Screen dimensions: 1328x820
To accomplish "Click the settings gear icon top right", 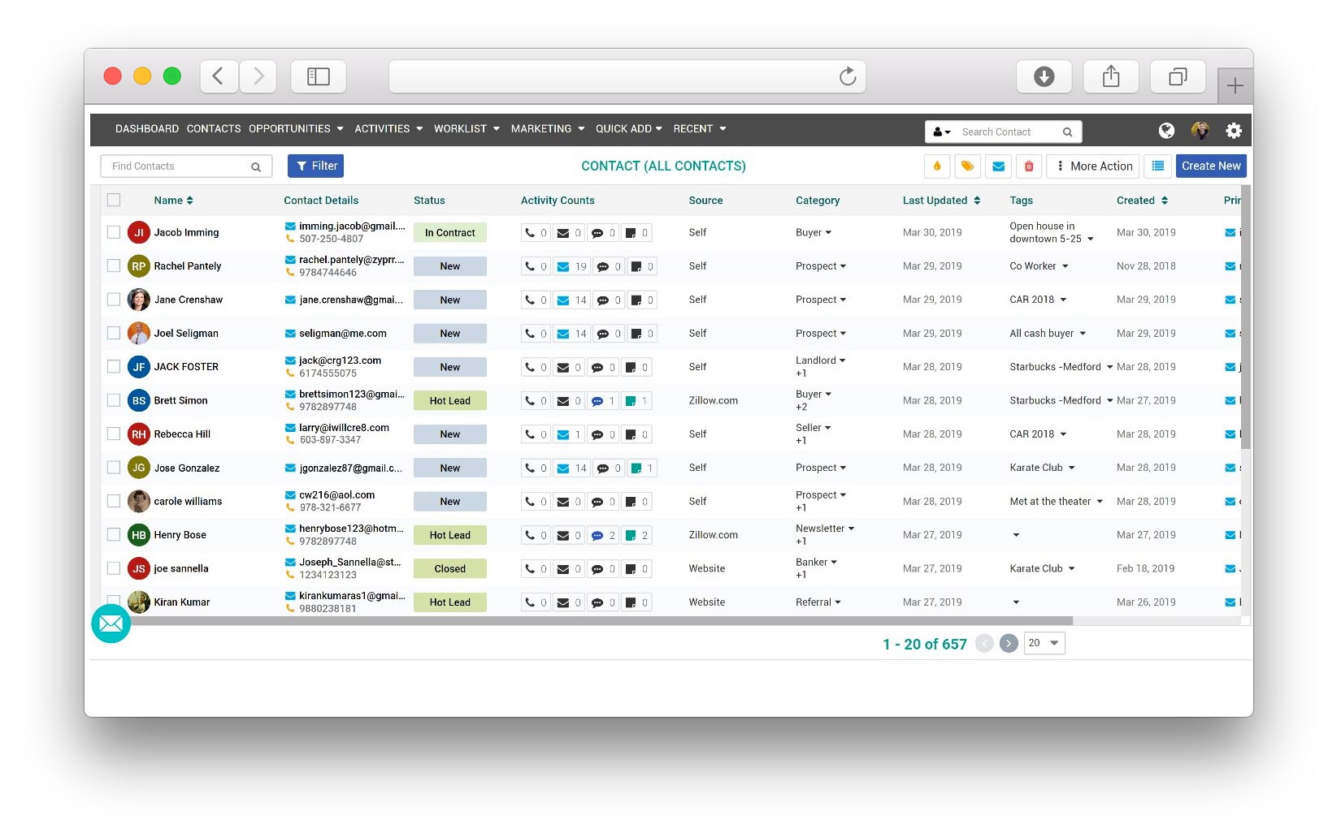I will point(1234,130).
